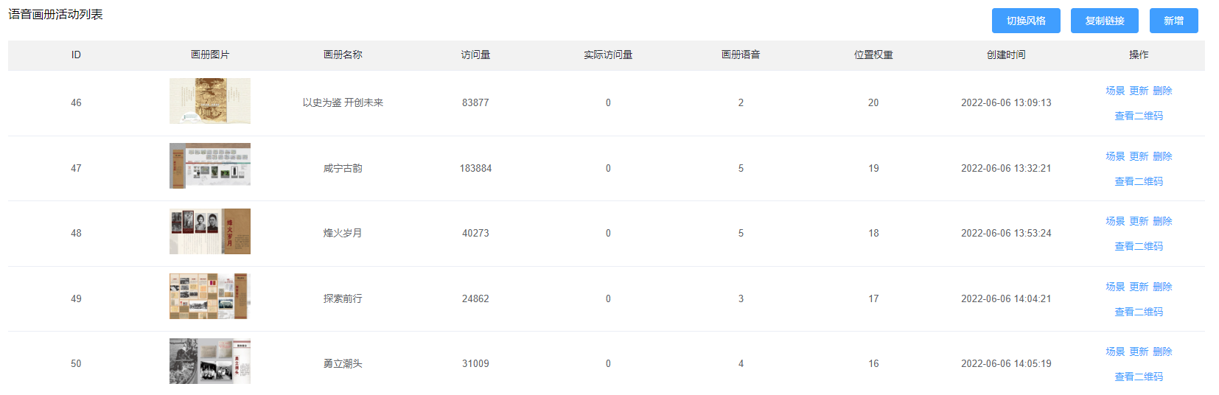Click the 访问量 column header
This screenshot has width=1219, height=395.
pyautogui.click(x=475, y=55)
